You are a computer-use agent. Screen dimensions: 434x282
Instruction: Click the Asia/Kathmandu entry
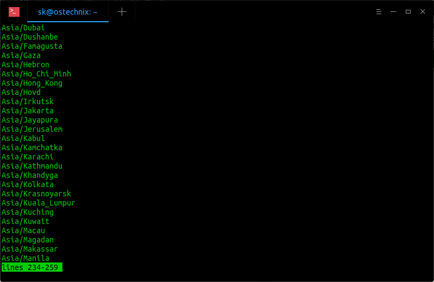[x=32, y=166]
